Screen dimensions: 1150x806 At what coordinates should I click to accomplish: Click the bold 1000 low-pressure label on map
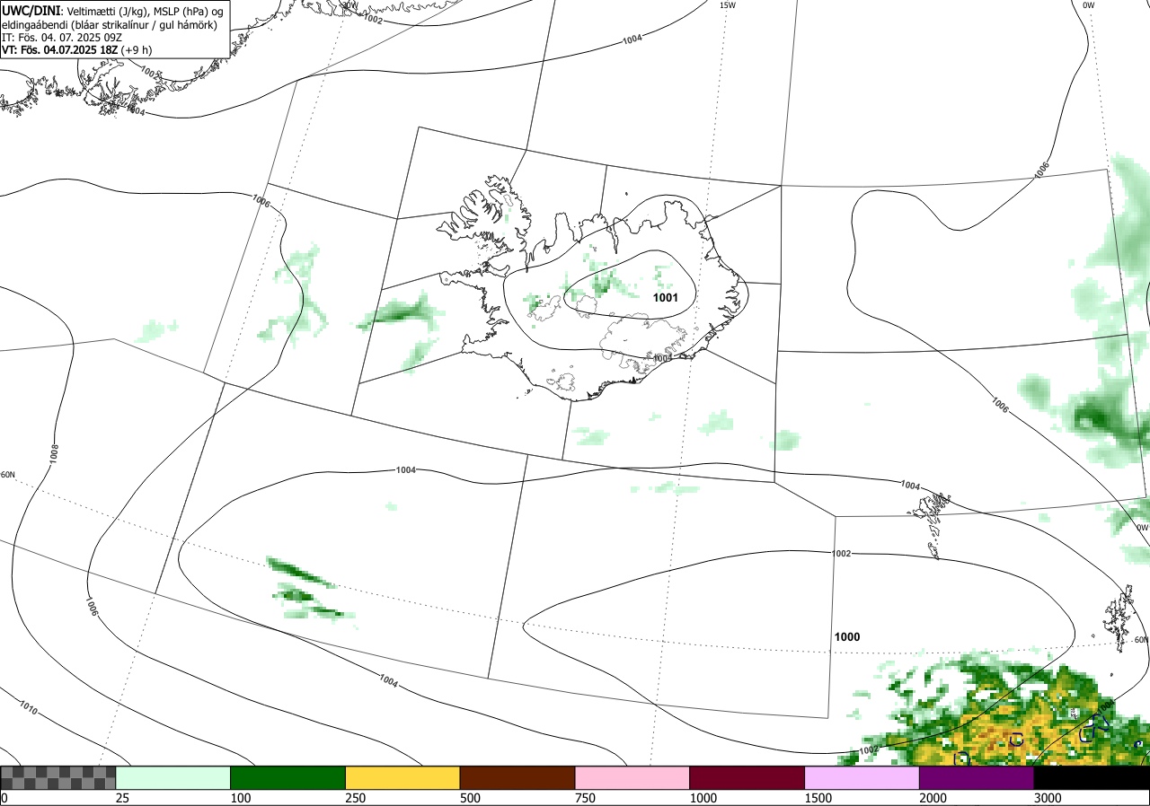pos(847,637)
